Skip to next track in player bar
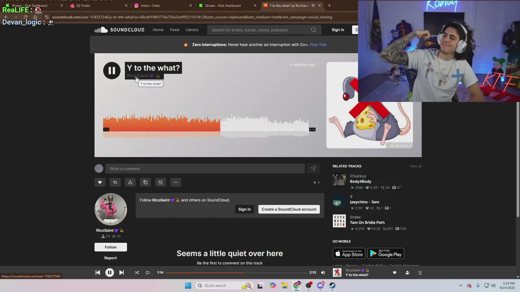Image resolution: width=520 pixels, height=292 pixels. coord(121,273)
